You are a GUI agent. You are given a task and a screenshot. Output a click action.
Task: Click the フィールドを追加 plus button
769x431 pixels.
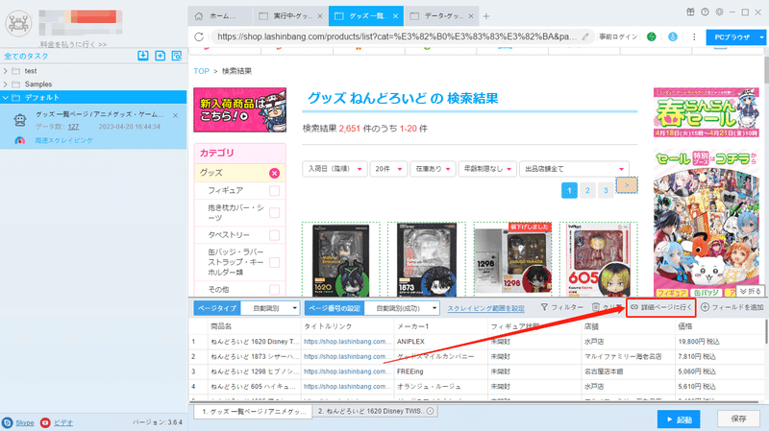[732, 307]
